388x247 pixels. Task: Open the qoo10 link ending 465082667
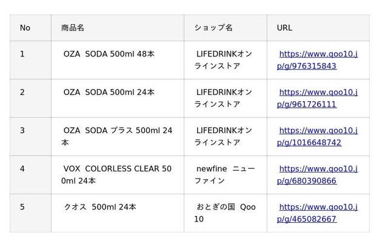[318, 213]
